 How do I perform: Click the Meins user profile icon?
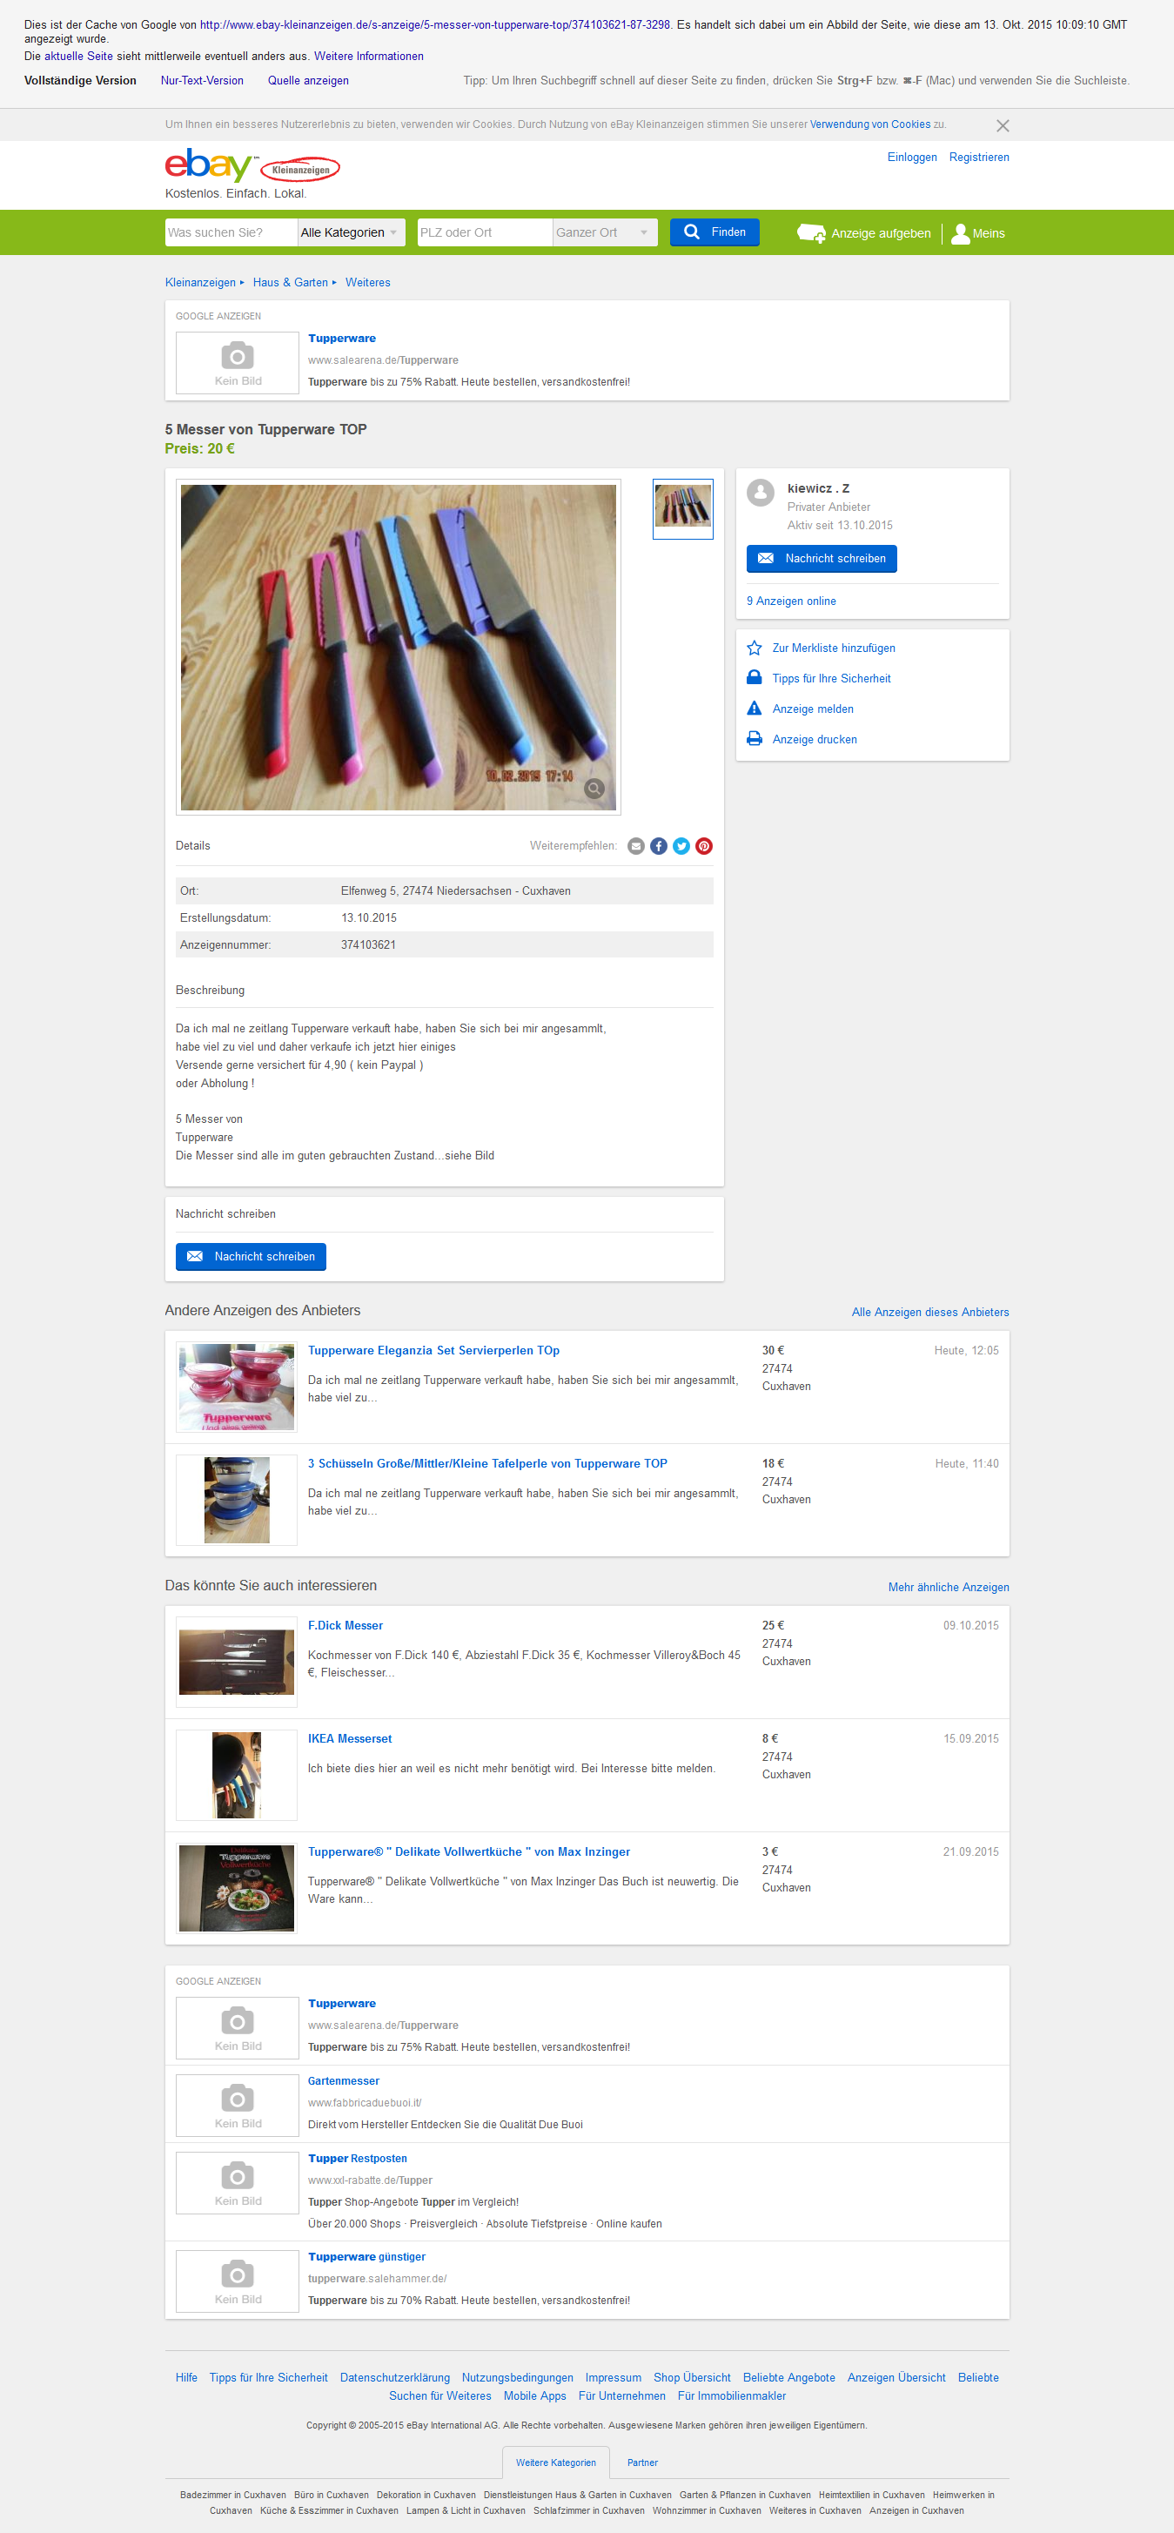pyautogui.click(x=961, y=233)
